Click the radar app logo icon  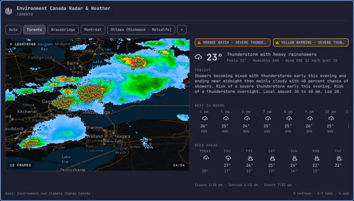8,11
